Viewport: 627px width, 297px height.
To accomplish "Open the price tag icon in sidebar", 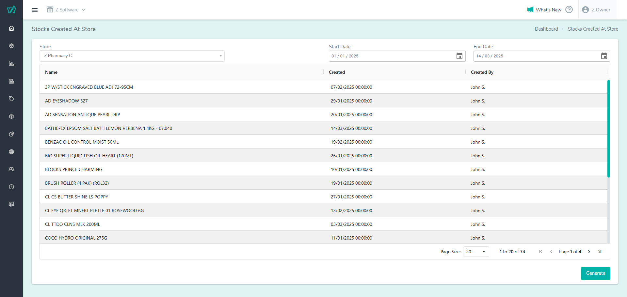I will (x=11, y=99).
